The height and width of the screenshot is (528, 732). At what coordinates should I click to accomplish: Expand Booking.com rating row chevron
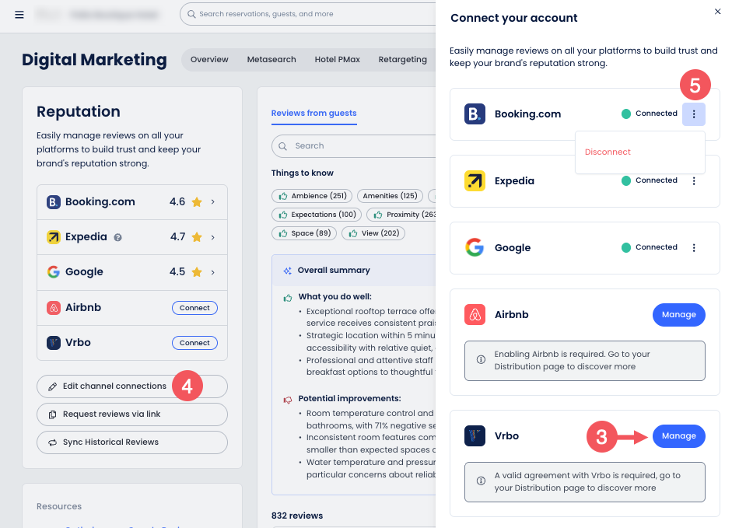tap(213, 202)
